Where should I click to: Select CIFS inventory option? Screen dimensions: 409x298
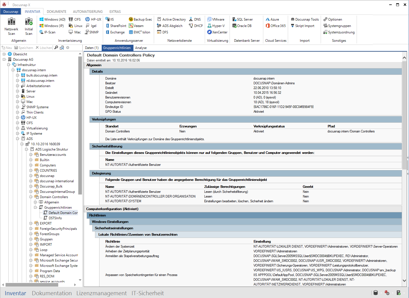tap(75, 19)
